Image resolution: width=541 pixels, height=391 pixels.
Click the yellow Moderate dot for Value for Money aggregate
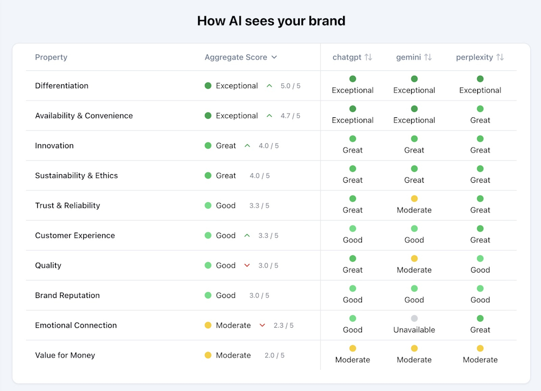pos(208,355)
